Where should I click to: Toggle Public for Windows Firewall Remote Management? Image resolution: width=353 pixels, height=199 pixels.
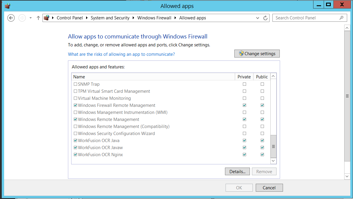262,105
